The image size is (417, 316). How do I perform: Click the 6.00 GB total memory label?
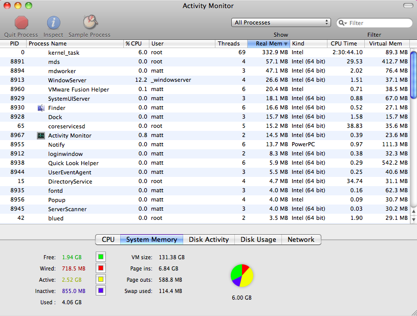pyautogui.click(x=242, y=298)
